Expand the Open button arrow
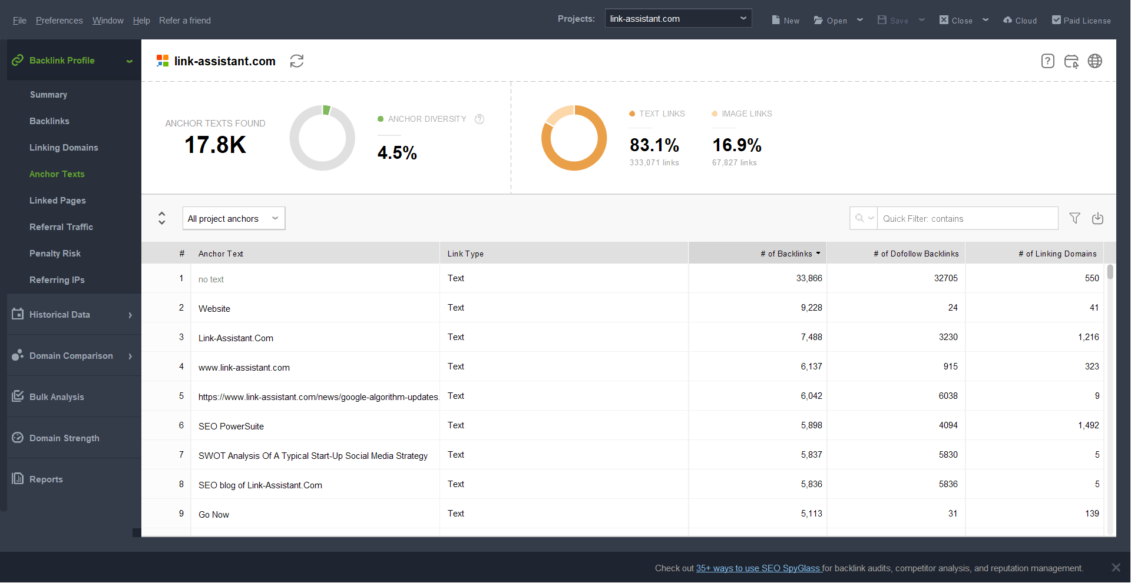The height and width of the screenshot is (583, 1131). click(860, 20)
